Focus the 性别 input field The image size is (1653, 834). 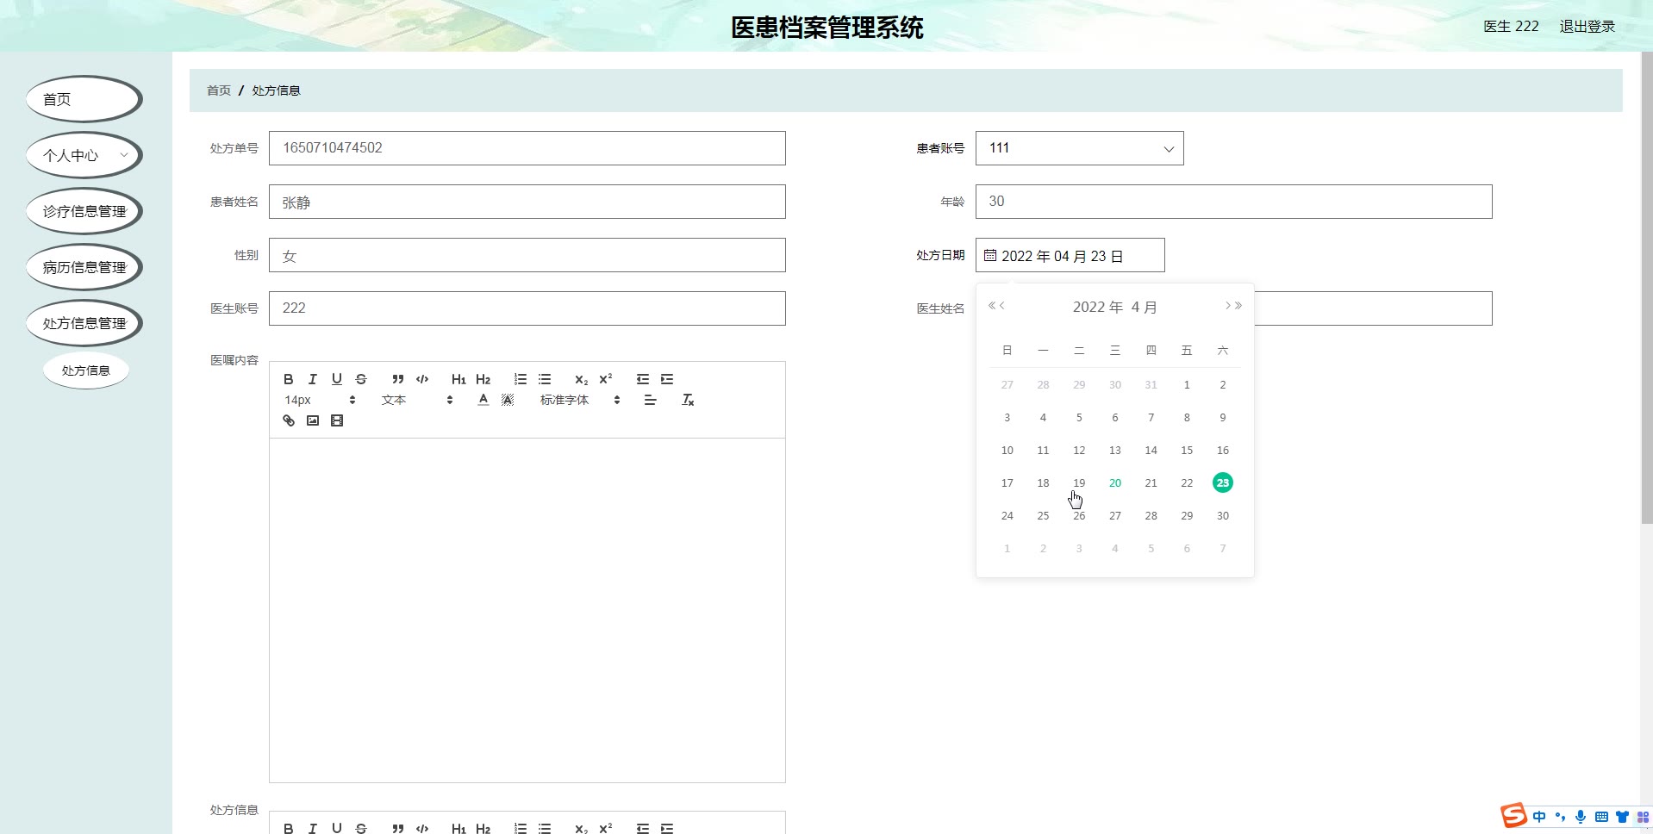click(527, 255)
